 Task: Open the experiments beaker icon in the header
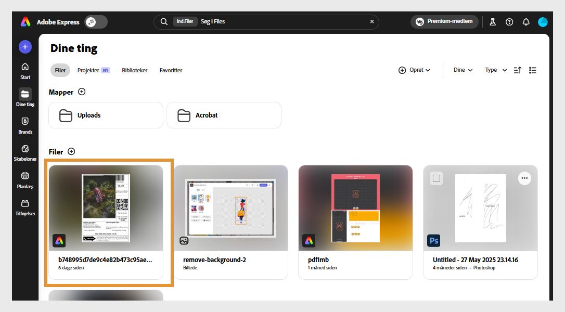(493, 22)
